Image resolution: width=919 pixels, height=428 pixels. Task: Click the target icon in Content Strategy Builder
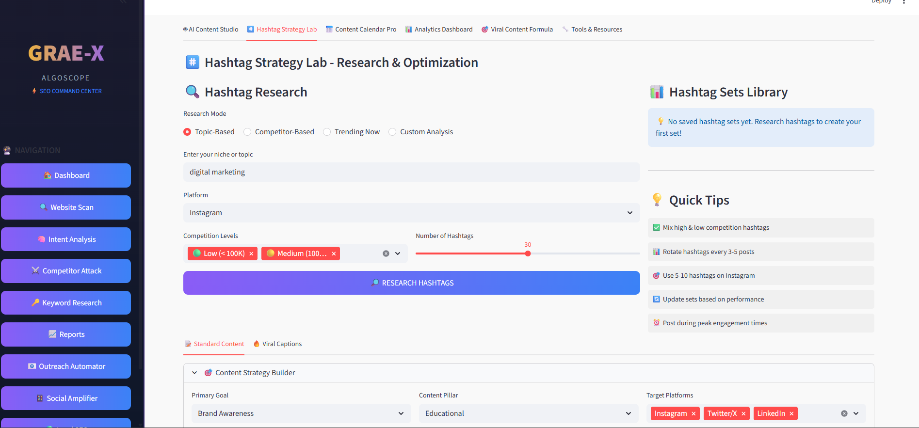209,373
